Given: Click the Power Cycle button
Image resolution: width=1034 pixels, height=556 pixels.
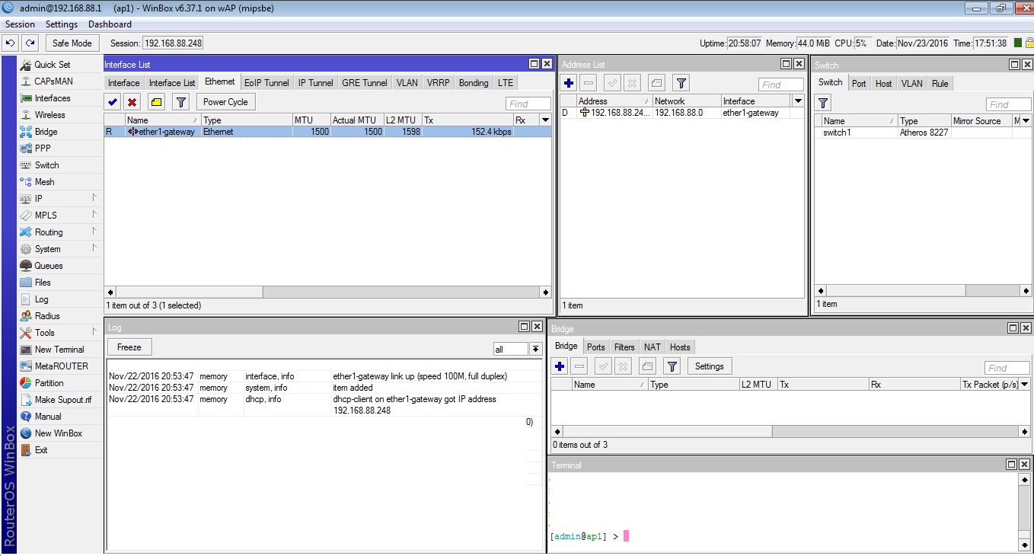Looking at the screenshot, I should [x=225, y=102].
